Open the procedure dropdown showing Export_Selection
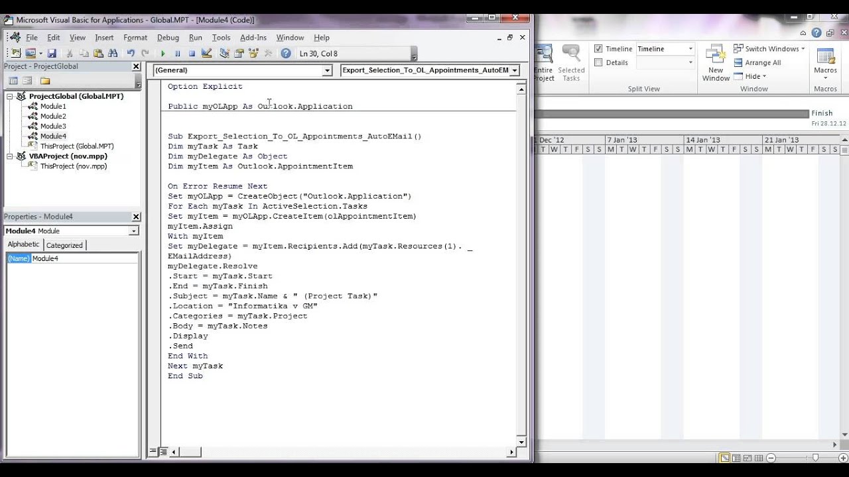 coord(515,70)
